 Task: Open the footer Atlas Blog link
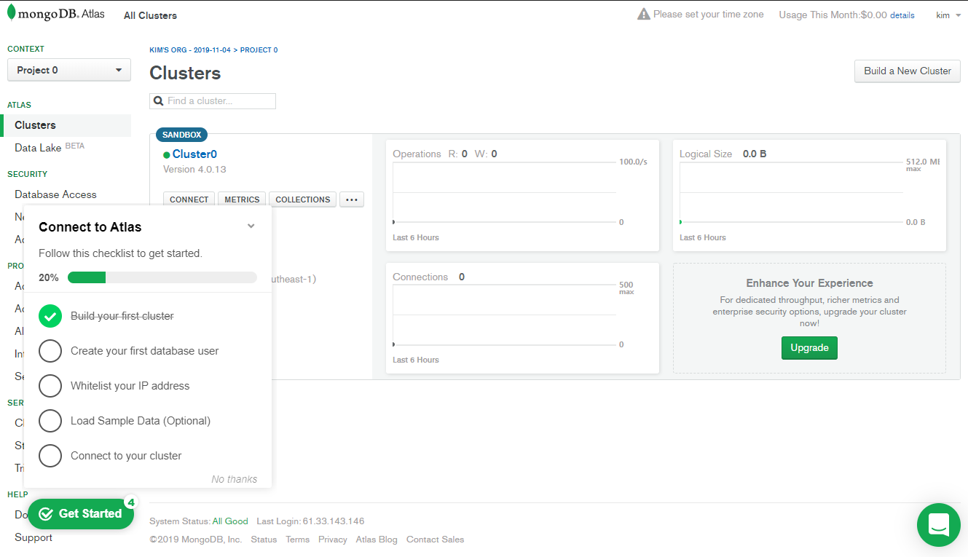377,540
